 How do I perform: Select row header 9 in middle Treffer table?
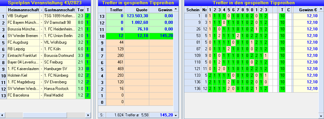pos(102,42)
